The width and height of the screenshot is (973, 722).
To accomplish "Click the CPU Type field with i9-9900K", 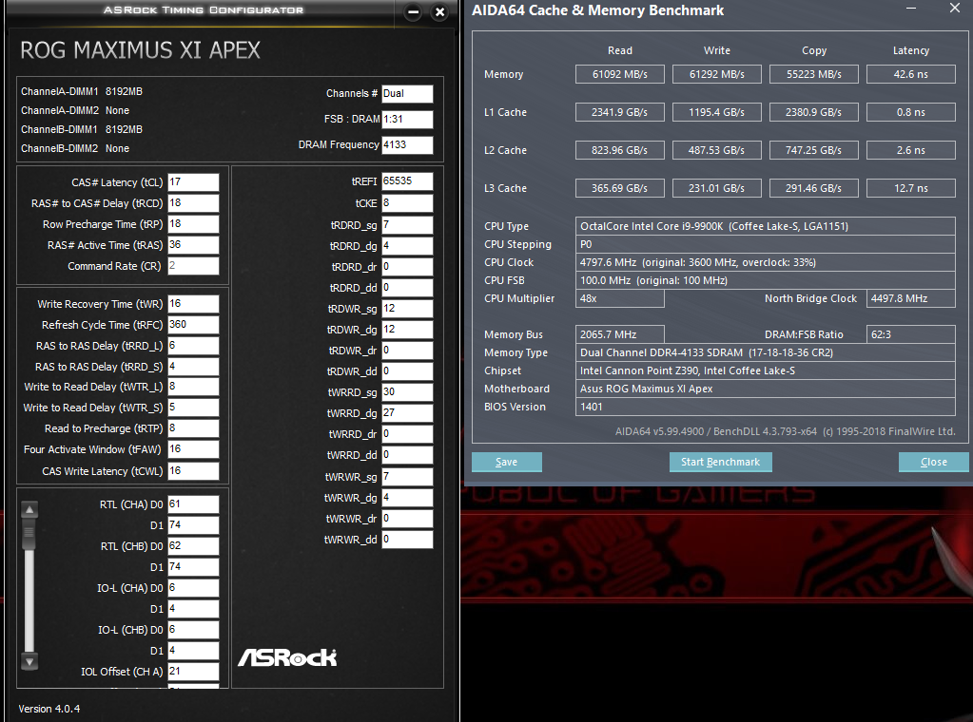I will tap(765, 225).
